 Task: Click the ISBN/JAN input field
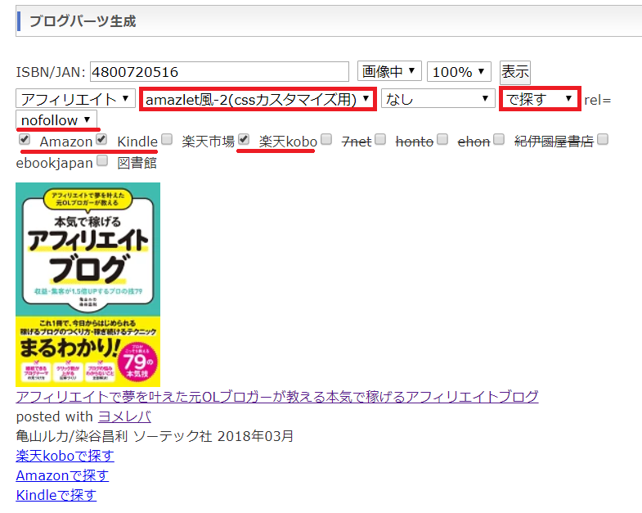click(x=219, y=72)
